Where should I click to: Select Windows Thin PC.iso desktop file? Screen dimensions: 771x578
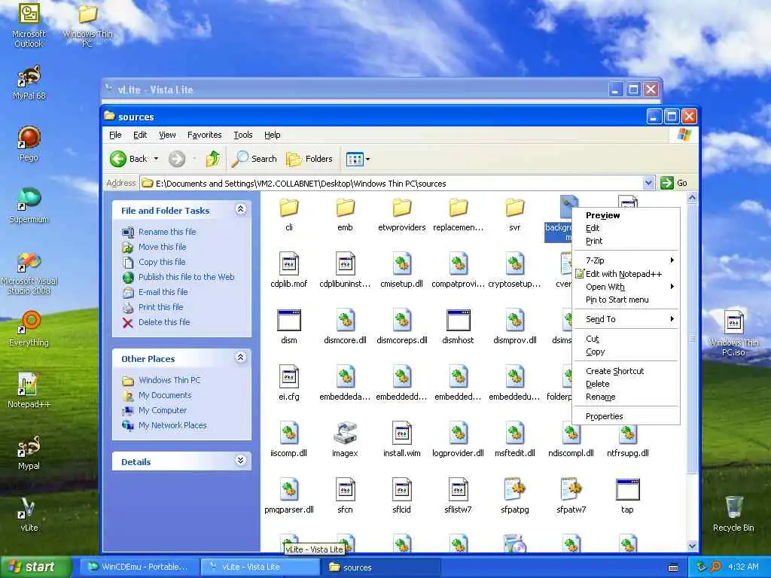tap(733, 333)
